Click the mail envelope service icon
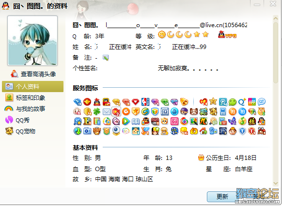The image size is (282, 206). pos(107,112)
